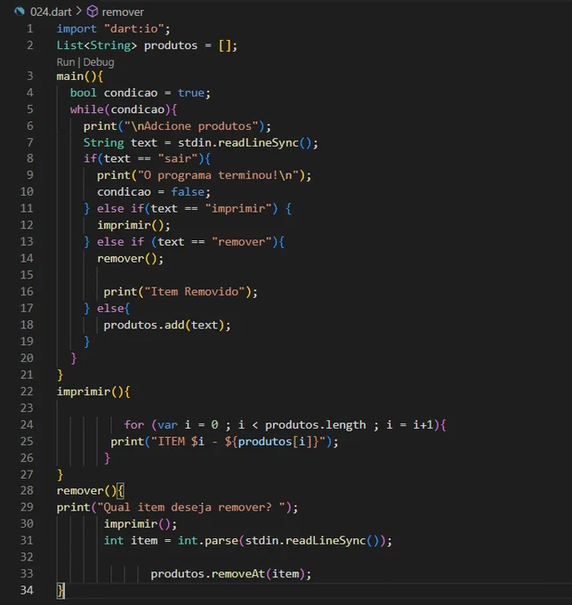Click "Qual item deseja remover? " string
This screenshot has height=605, width=572.
(191, 507)
